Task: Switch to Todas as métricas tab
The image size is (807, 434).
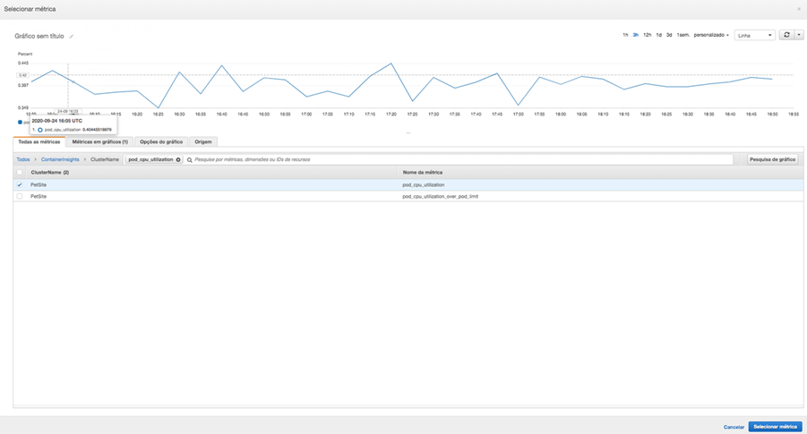Action: tap(39, 141)
